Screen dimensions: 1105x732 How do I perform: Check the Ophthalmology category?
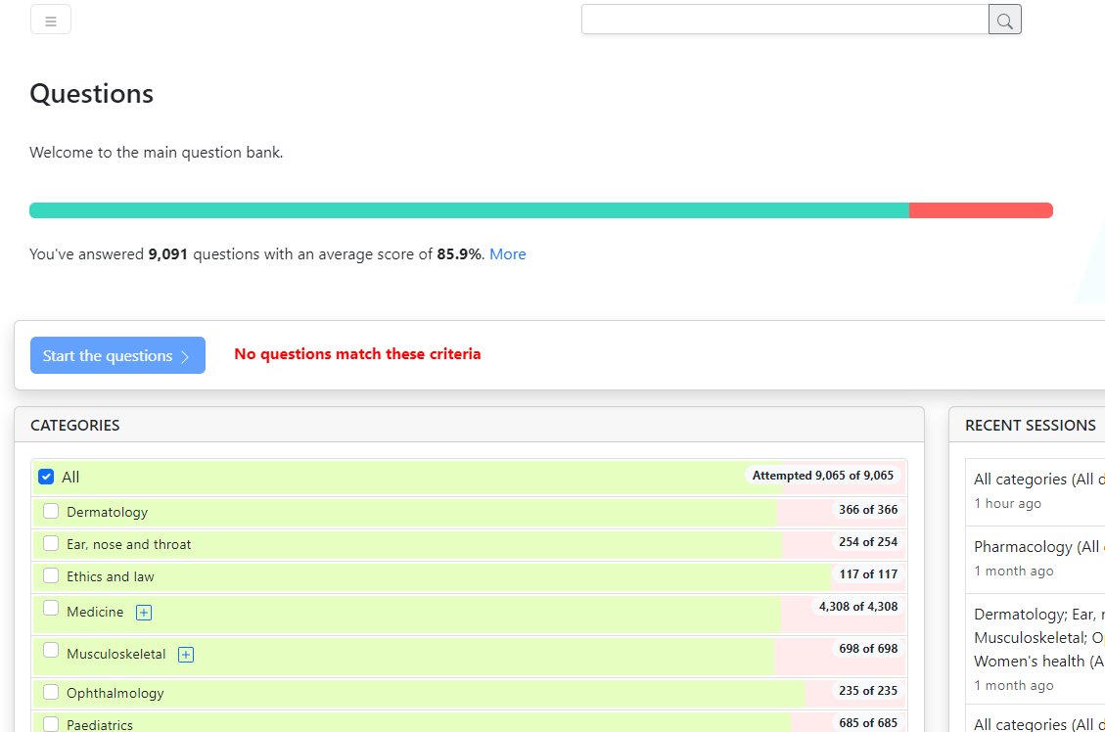click(x=51, y=692)
